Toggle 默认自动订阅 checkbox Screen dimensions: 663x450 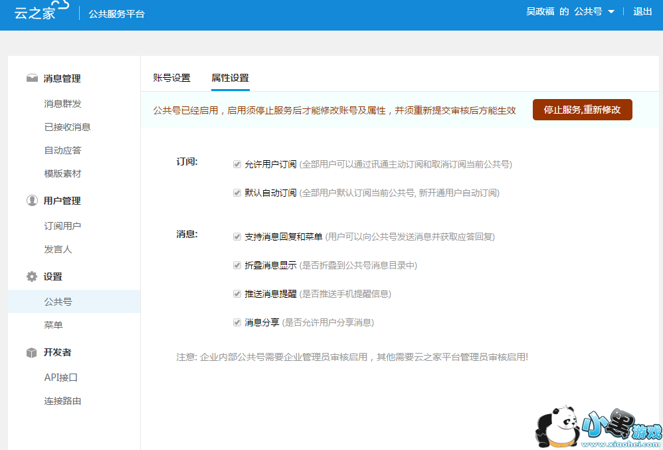click(x=237, y=193)
